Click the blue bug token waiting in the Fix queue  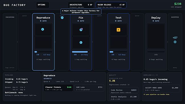click(x=62, y=18)
